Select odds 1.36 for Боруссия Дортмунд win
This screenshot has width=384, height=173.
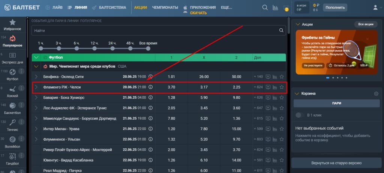236,118
